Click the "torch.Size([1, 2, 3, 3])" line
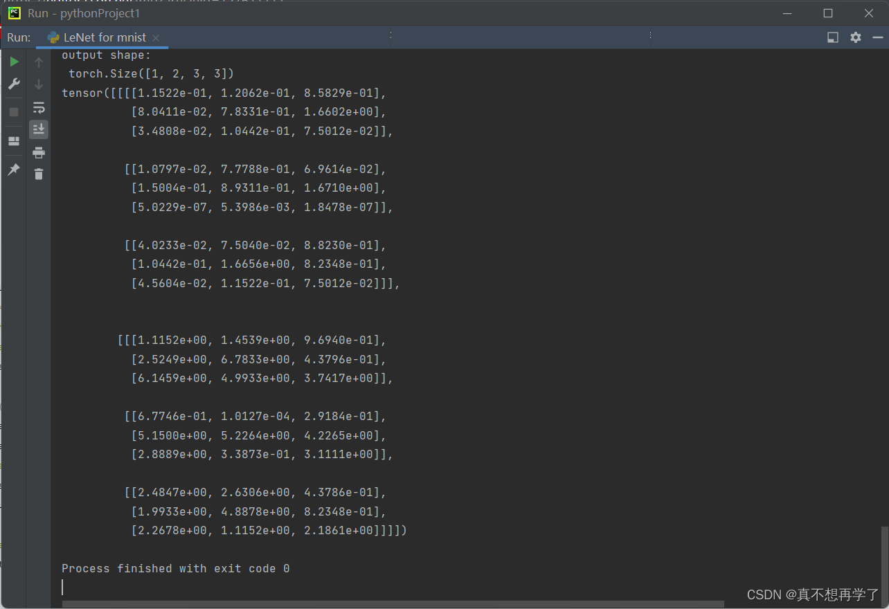The width and height of the screenshot is (889, 609). pyautogui.click(x=152, y=74)
